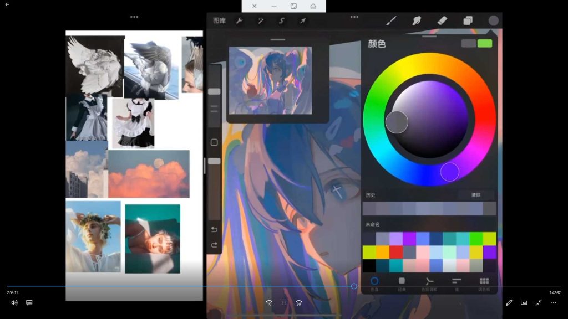Activate the Transform arrow tool
Viewport: 568px width, 319px height.
coord(302,20)
